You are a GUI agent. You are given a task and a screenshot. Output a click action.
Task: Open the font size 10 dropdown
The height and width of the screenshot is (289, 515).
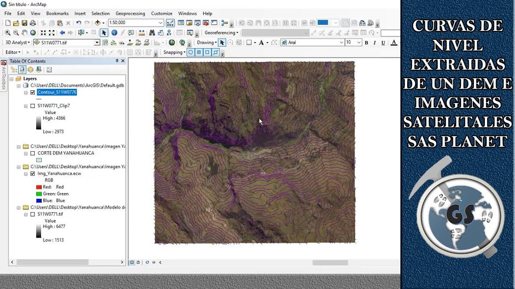click(358, 43)
